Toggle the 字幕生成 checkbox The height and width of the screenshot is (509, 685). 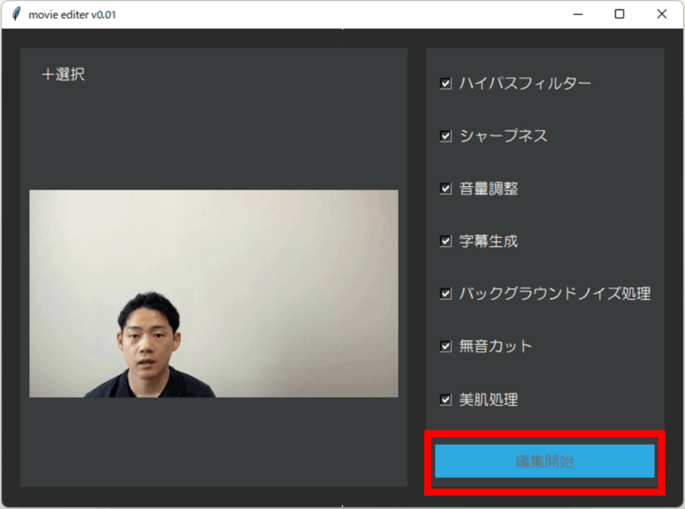click(x=446, y=241)
